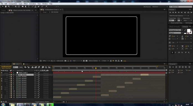Switch to the Project panel tab
The height and width of the screenshot is (106, 193).
click(x=4, y=10)
